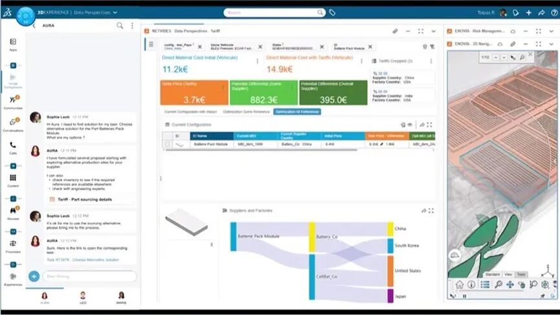The width and height of the screenshot is (560, 315).
Task: Click the list tree icon in 3D toolbar
Action: pyautogui.click(x=485, y=285)
